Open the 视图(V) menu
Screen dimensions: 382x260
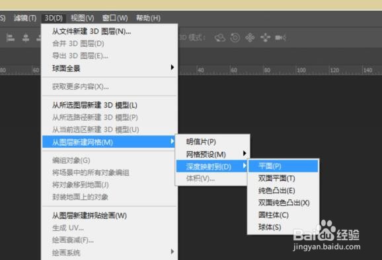83,18
